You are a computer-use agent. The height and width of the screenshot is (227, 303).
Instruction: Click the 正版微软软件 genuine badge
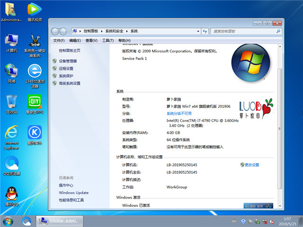[258, 206]
